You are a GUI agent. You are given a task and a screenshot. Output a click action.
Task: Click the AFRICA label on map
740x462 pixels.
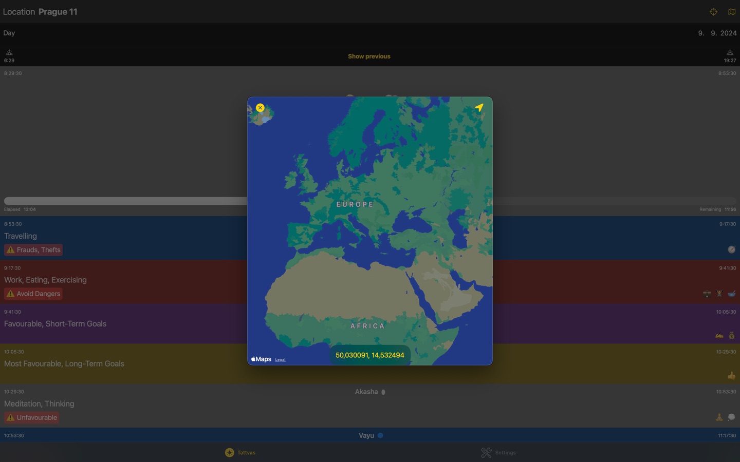[x=367, y=326]
